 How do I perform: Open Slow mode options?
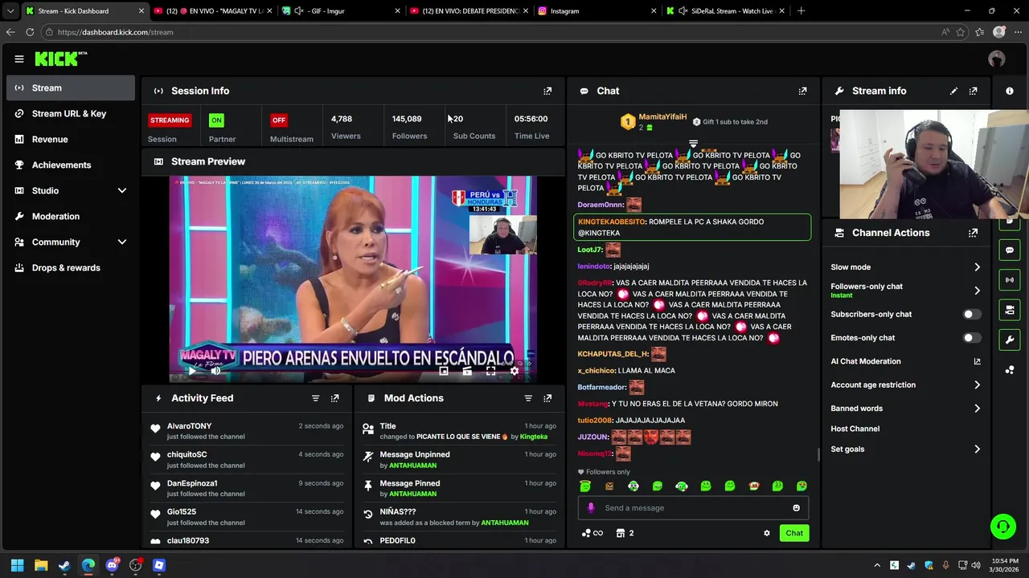906,267
